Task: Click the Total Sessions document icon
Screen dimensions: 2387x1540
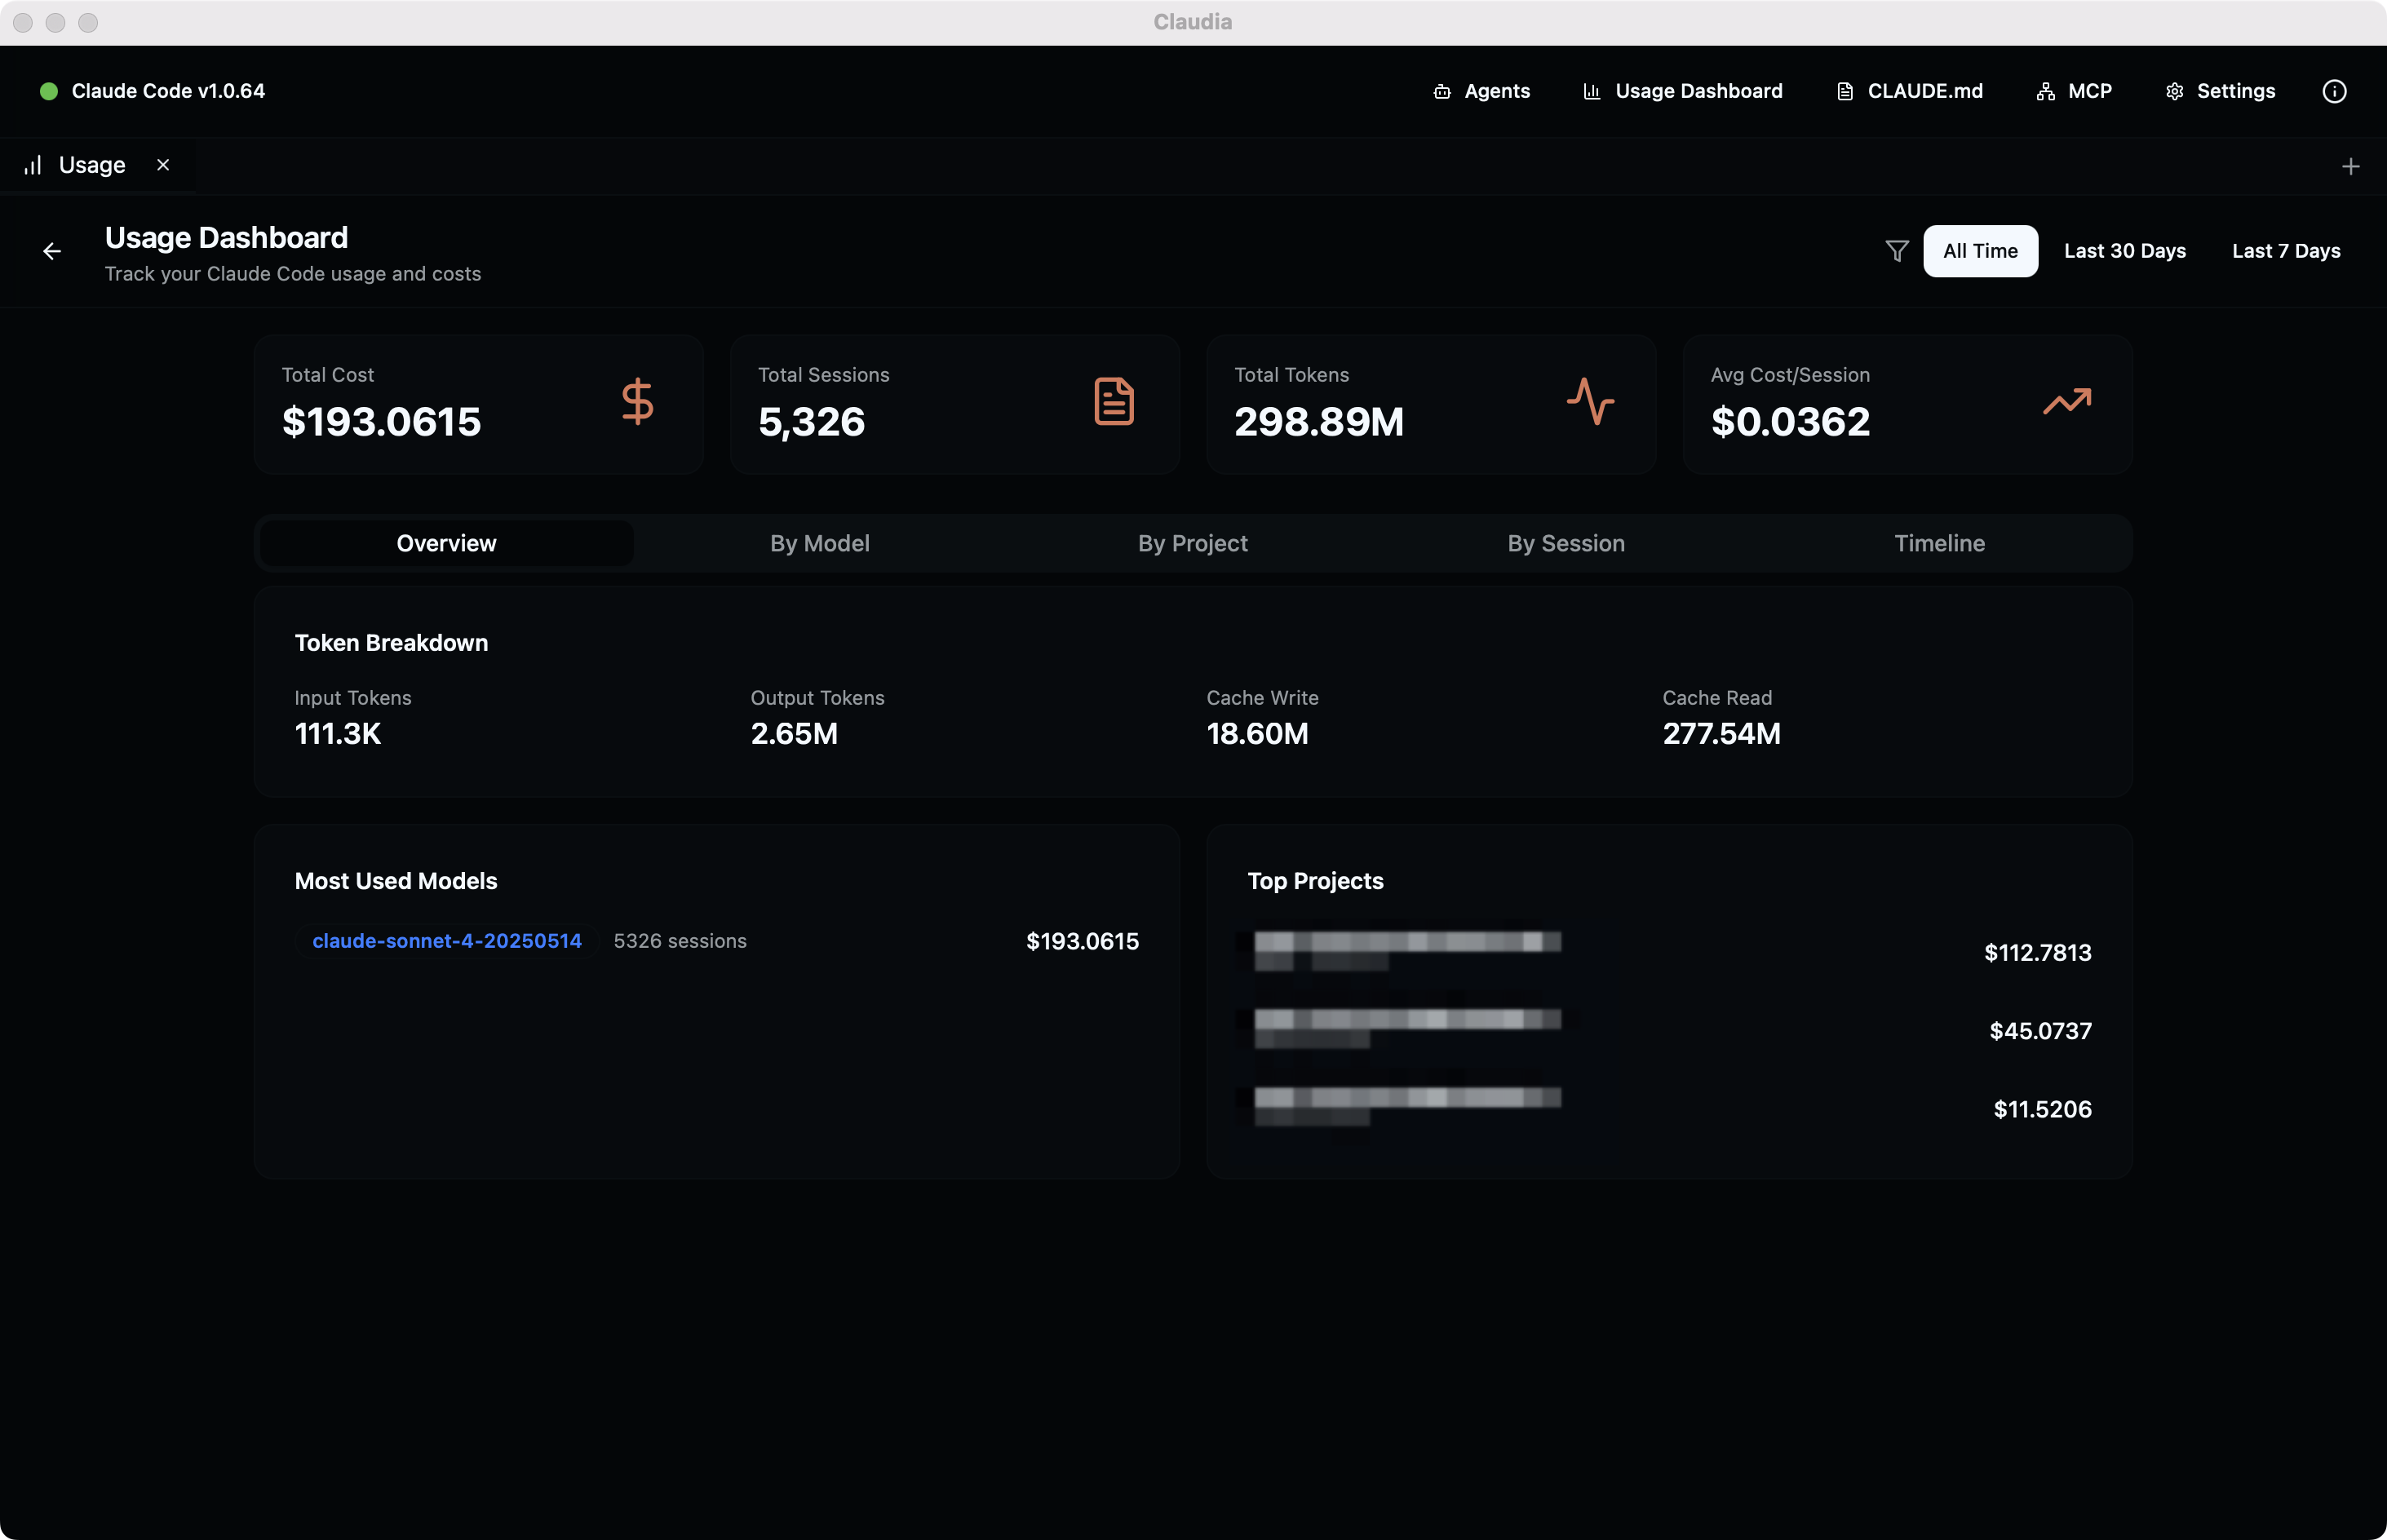Action: (1114, 402)
